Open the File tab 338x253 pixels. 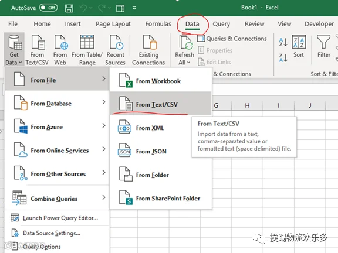point(13,24)
